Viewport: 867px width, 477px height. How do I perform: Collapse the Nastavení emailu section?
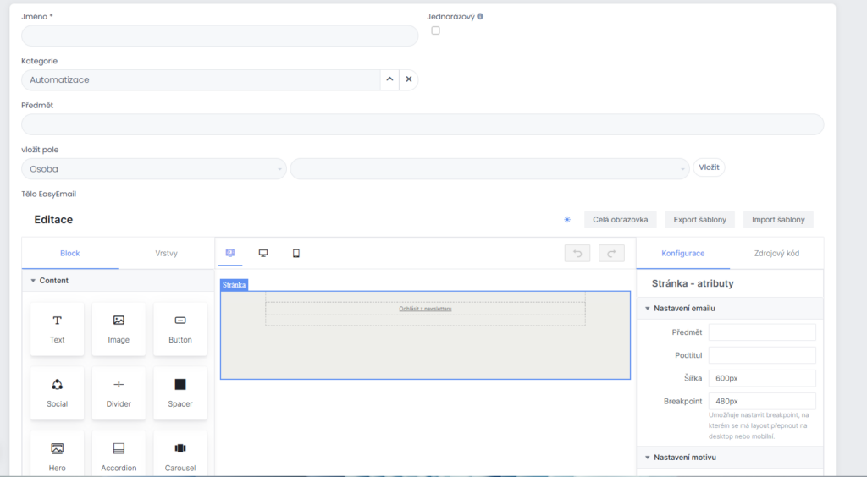(648, 309)
